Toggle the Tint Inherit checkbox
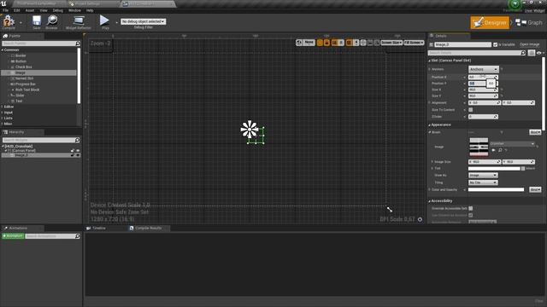The image size is (547, 307). (x=523, y=169)
